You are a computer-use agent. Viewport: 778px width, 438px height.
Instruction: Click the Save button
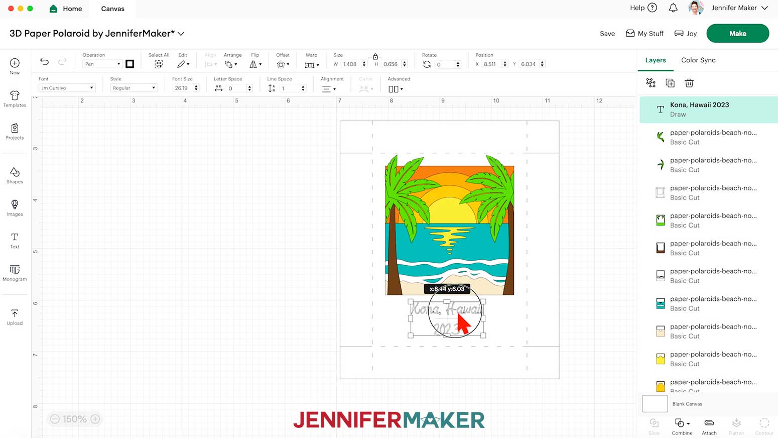tap(607, 34)
